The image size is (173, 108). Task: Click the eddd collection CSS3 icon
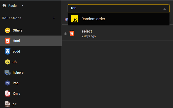(8, 51)
